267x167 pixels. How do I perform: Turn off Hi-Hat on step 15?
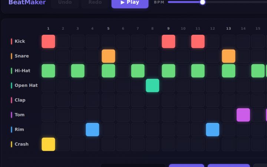point(258,71)
